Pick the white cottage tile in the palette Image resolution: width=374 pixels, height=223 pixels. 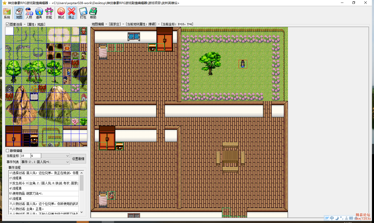click(x=84, y=97)
